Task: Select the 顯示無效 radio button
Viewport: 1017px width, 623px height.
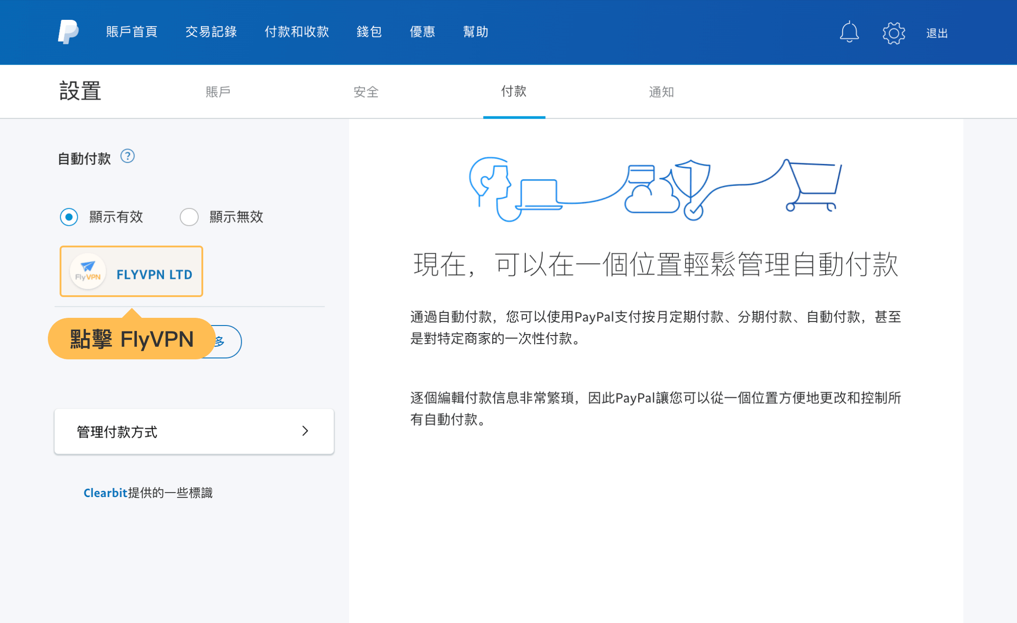Action: [189, 217]
